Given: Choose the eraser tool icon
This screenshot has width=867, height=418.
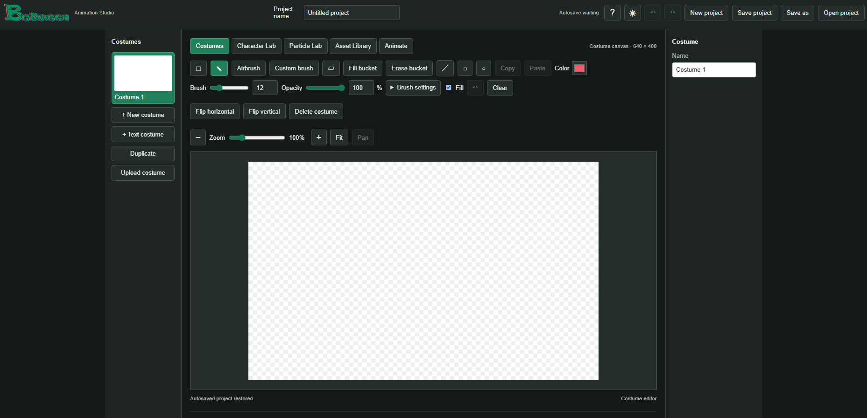Looking at the screenshot, I should tap(331, 69).
